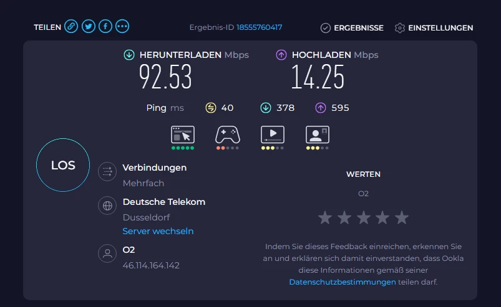Click the video chat quality icon
Image resolution: width=501 pixels, height=307 pixels.
(x=318, y=135)
